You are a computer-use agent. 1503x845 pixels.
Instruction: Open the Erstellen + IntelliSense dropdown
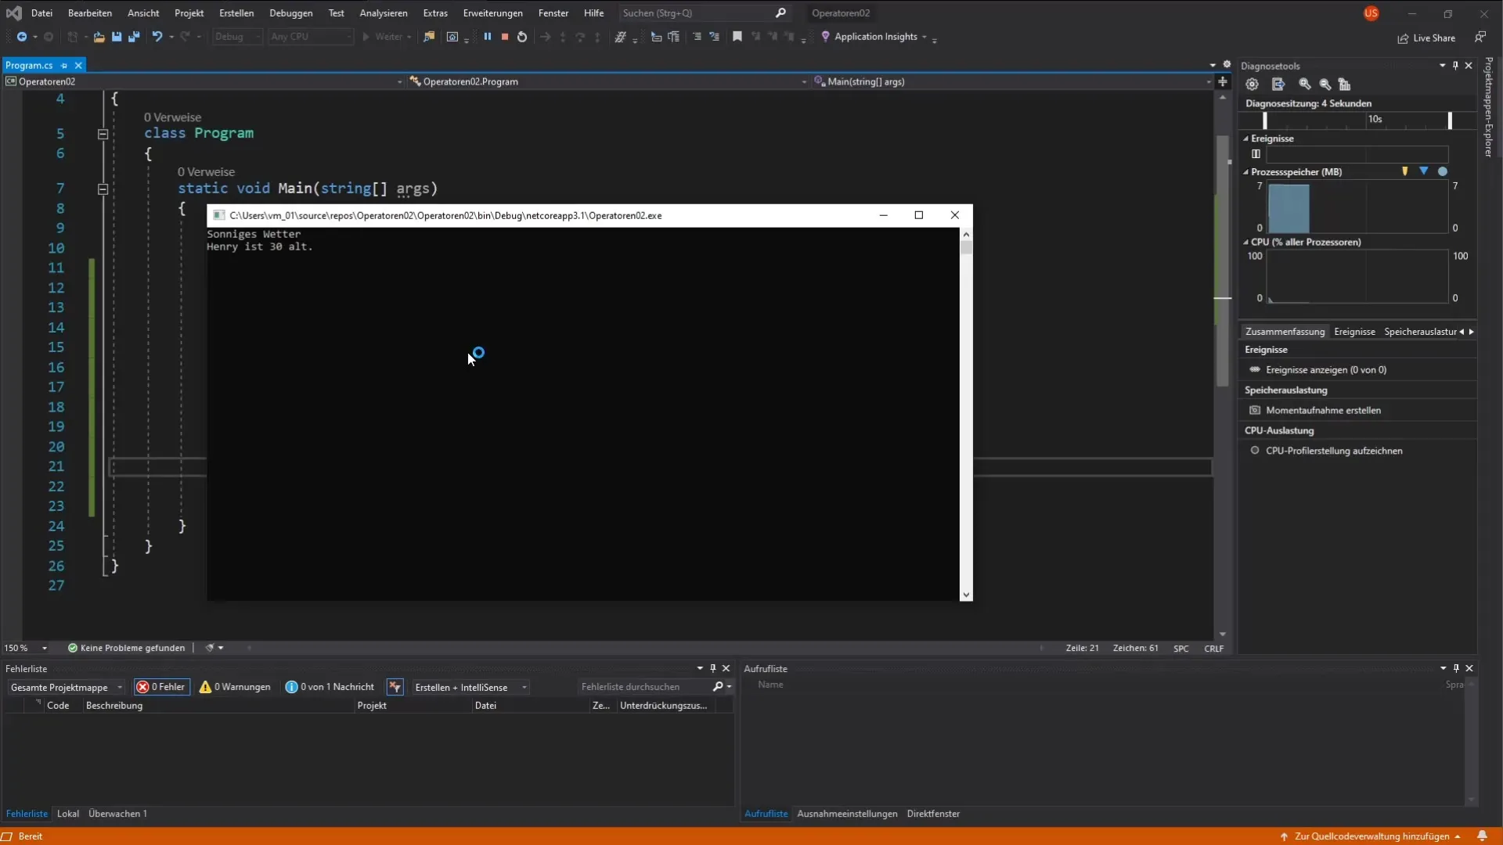470,687
